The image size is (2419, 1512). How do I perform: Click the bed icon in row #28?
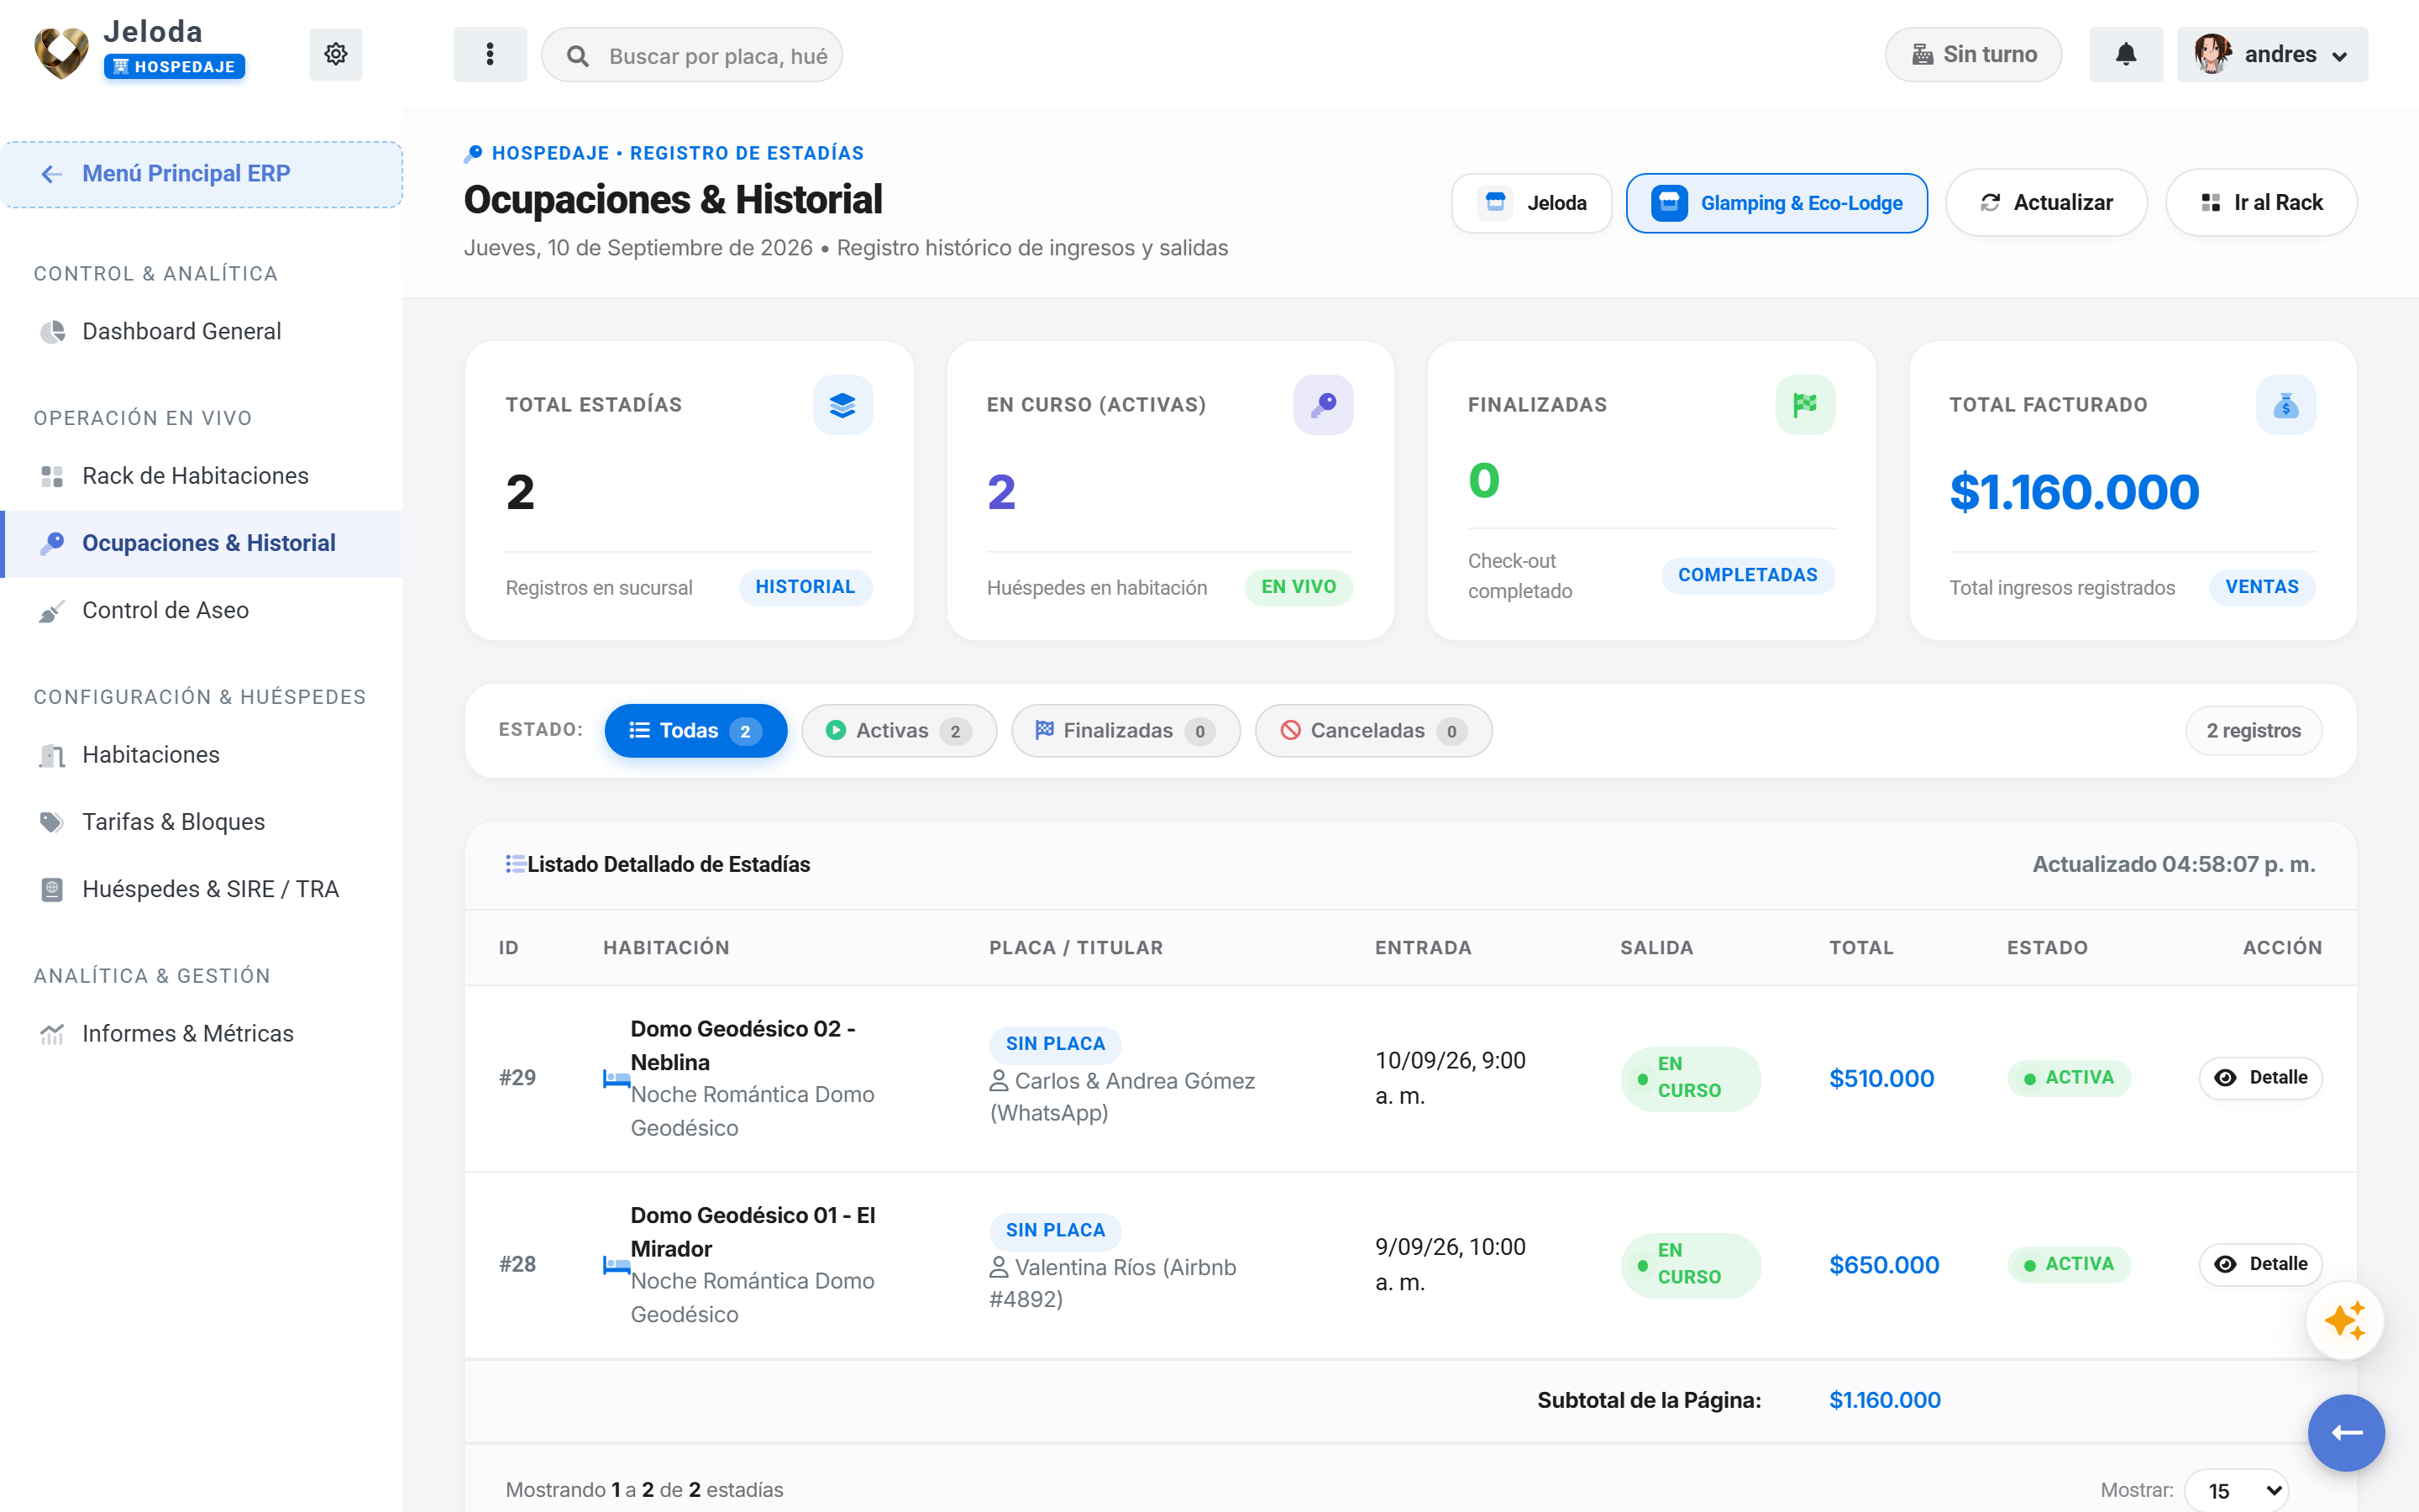point(616,1265)
